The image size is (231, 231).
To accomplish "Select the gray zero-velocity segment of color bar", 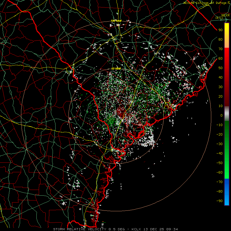I will (x=227, y=114).
